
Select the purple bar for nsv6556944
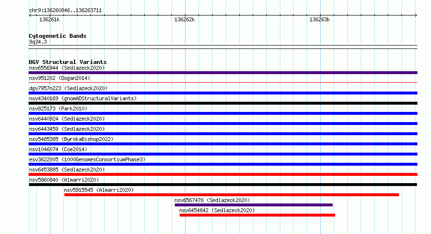[223, 73]
